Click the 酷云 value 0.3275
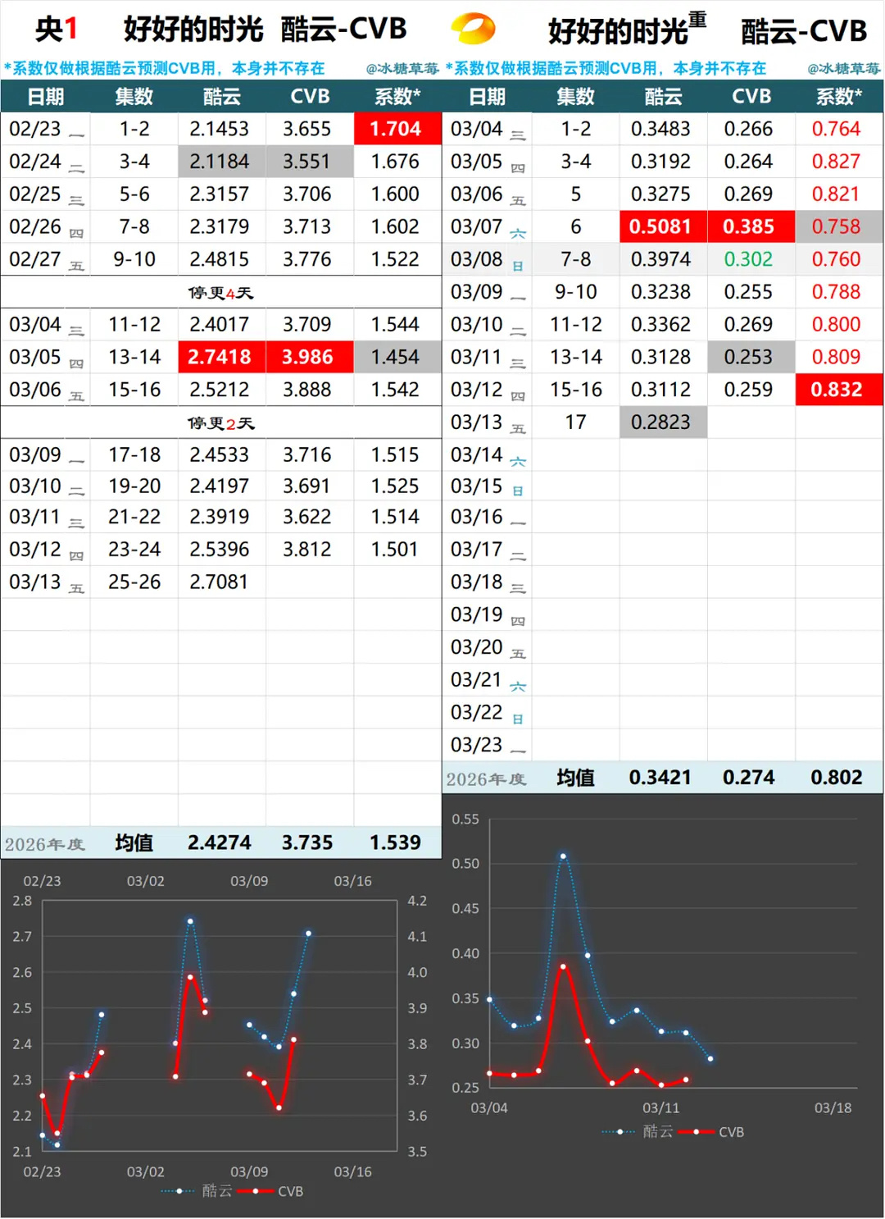Viewport: 885px width, 1219px height. (x=660, y=194)
